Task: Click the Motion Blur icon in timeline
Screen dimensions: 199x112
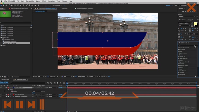Action: click(60, 83)
